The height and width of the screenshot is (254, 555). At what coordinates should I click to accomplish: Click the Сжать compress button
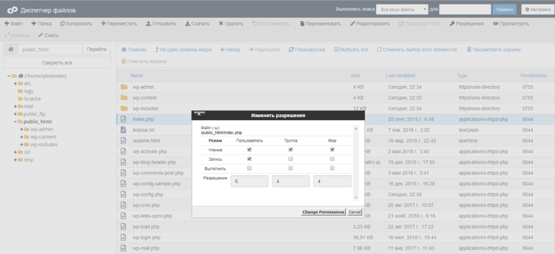[48, 35]
